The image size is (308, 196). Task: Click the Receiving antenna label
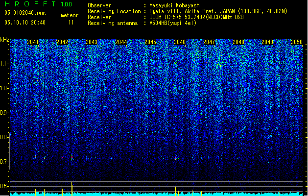pos(113,23)
